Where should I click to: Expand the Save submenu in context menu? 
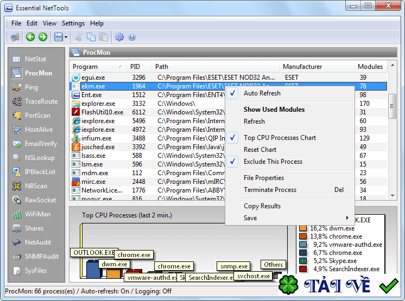pos(289,218)
